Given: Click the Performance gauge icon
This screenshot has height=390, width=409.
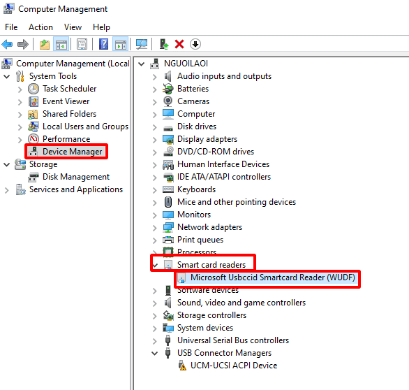Looking at the screenshot, I should point(34,139).
